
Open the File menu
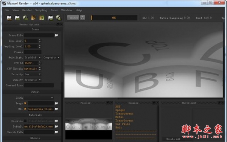[7, 10]
